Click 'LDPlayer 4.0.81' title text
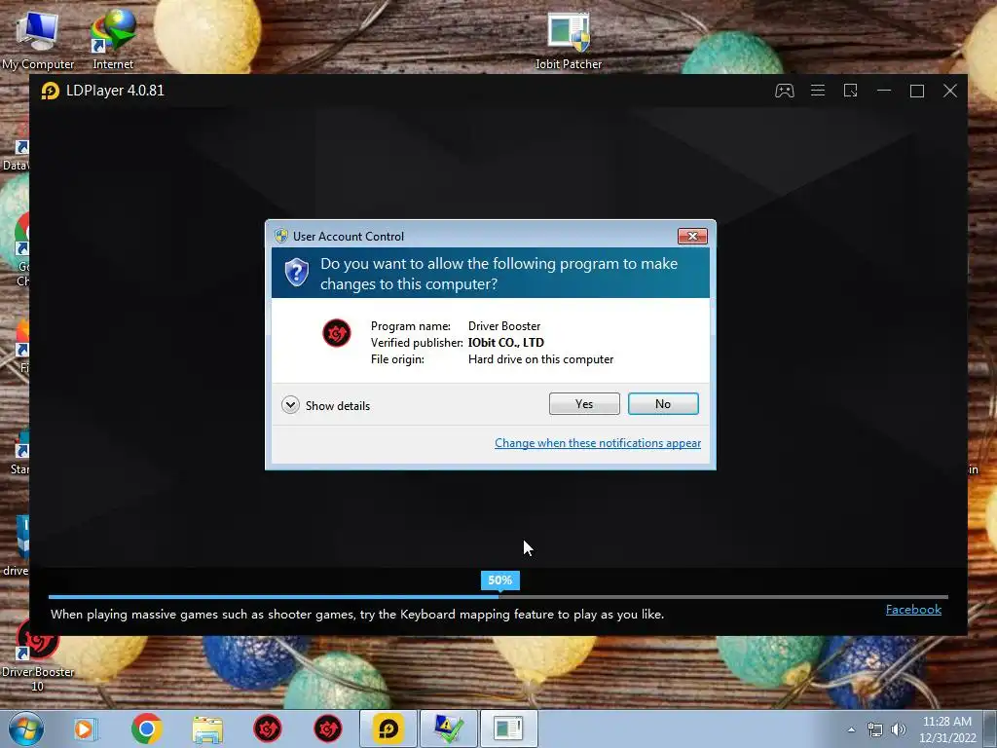This screenshot has width=997, height=748. 115,91
